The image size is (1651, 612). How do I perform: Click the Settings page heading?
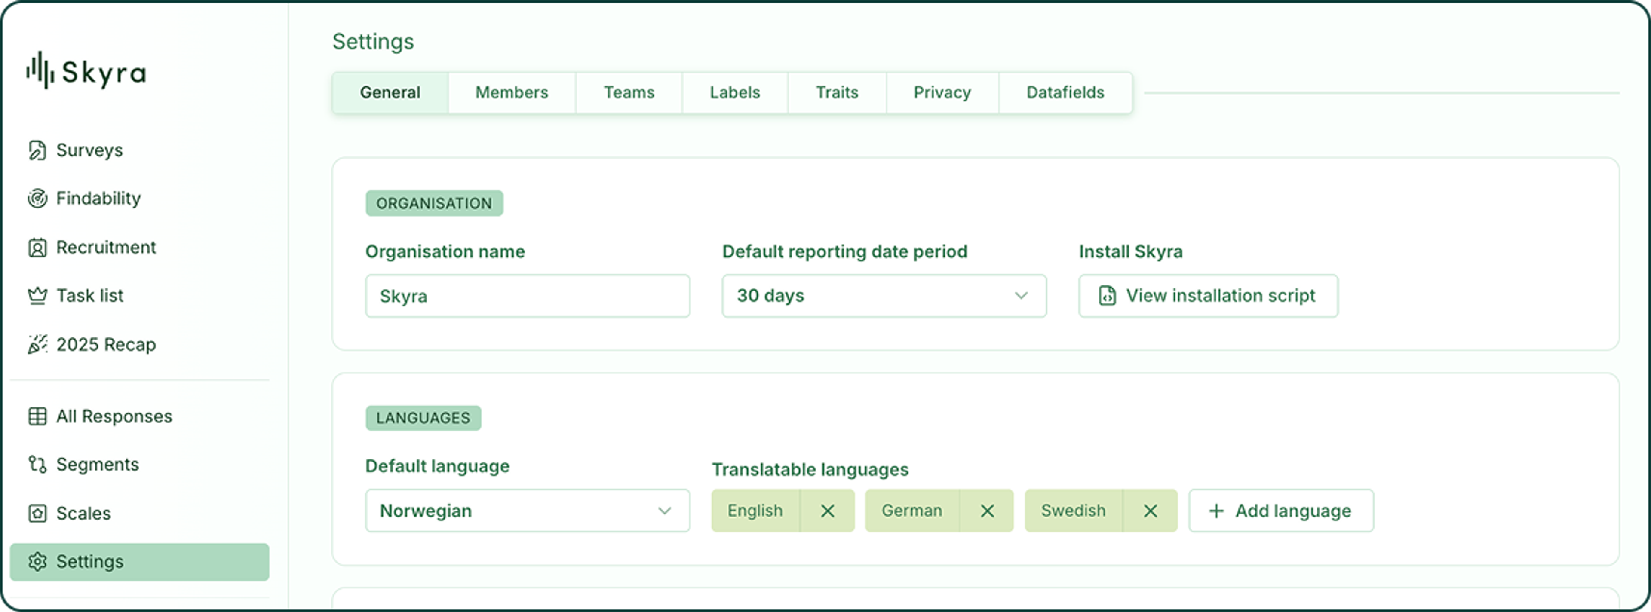(373, 42)
